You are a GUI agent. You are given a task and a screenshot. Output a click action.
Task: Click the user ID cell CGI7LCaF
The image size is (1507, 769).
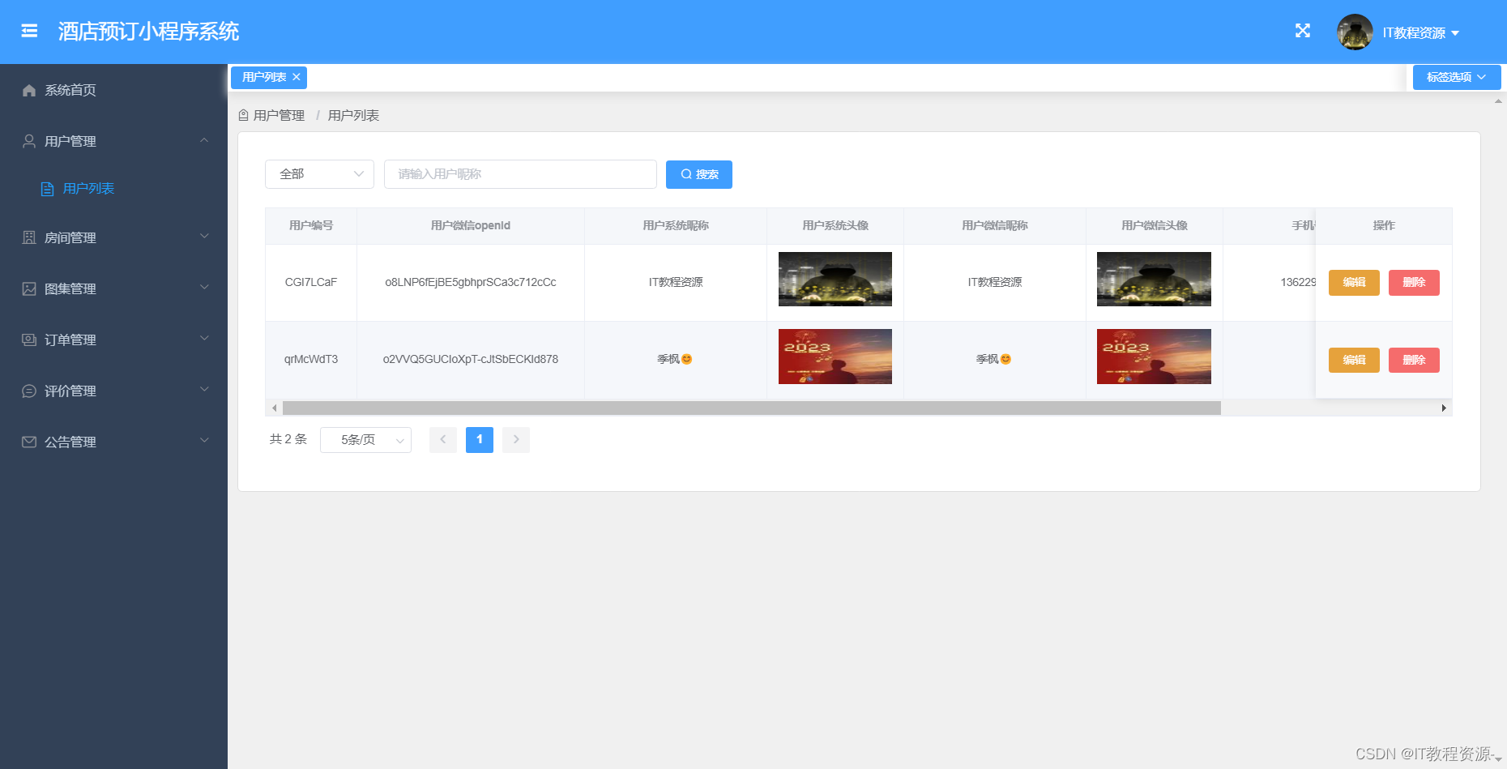[x=311, y=283]
